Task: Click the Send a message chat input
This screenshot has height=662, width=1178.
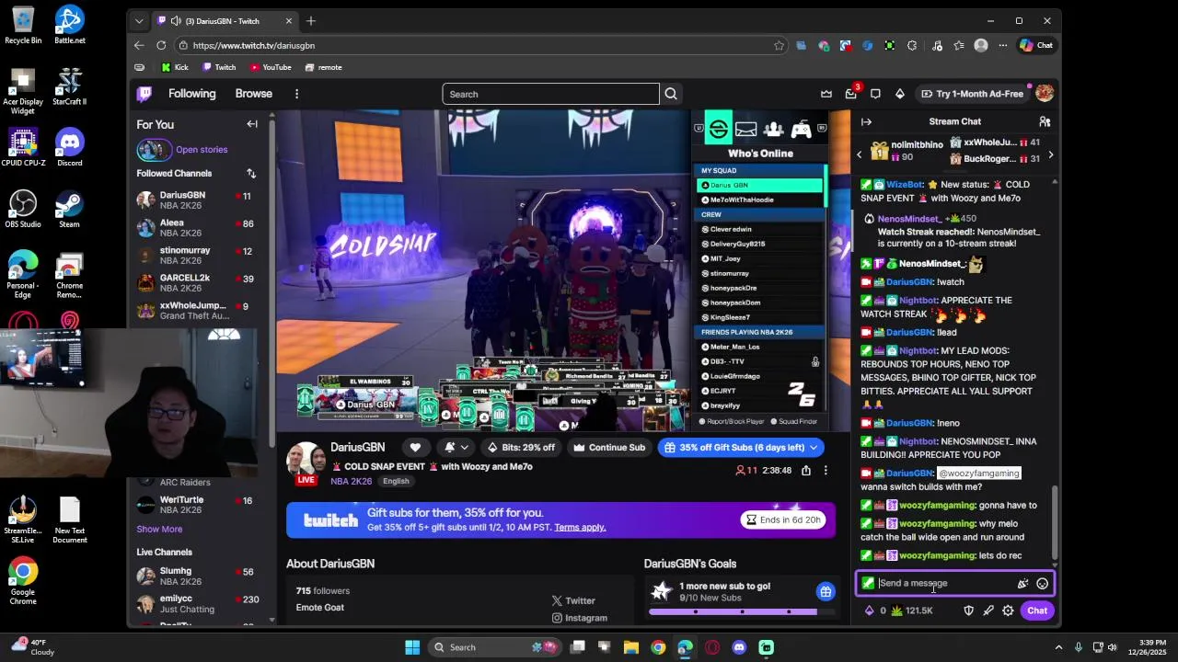Action: (954, 583)
